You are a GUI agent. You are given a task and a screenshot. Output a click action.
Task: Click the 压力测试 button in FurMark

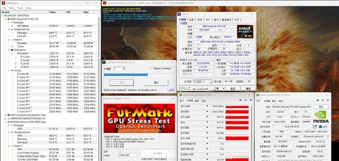click(x=158, y=153)
